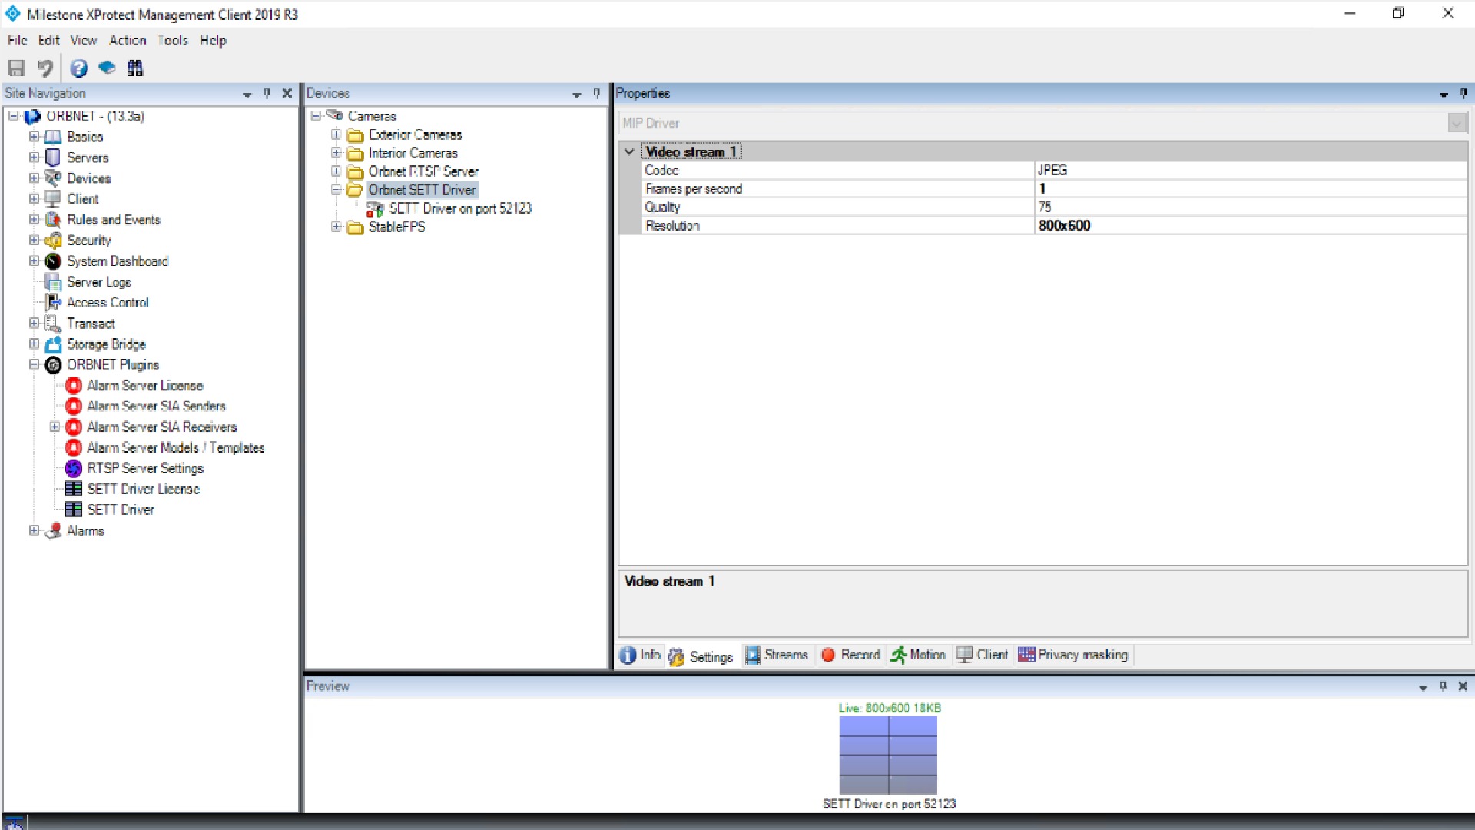This screenshot has height=830, width=1475.
Task: Click the Orbnet SETT Driver folder icon
Action: [x=354, y=190]
